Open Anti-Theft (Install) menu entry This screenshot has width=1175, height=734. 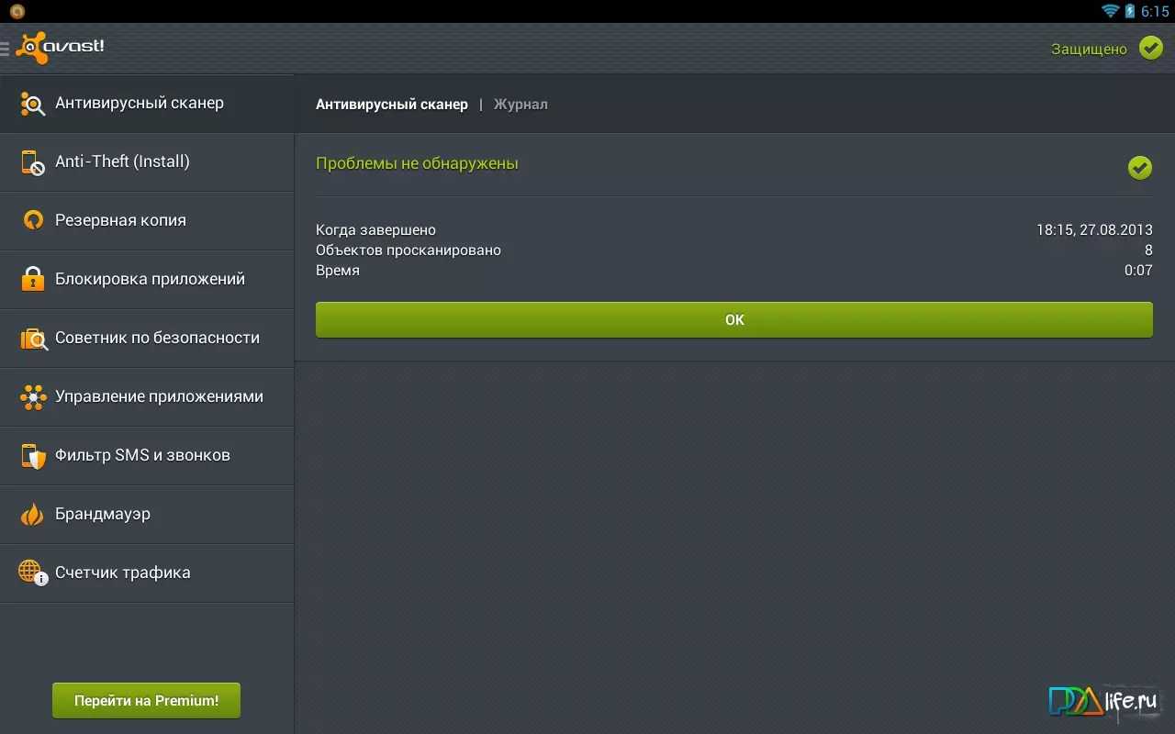point(122,161)
